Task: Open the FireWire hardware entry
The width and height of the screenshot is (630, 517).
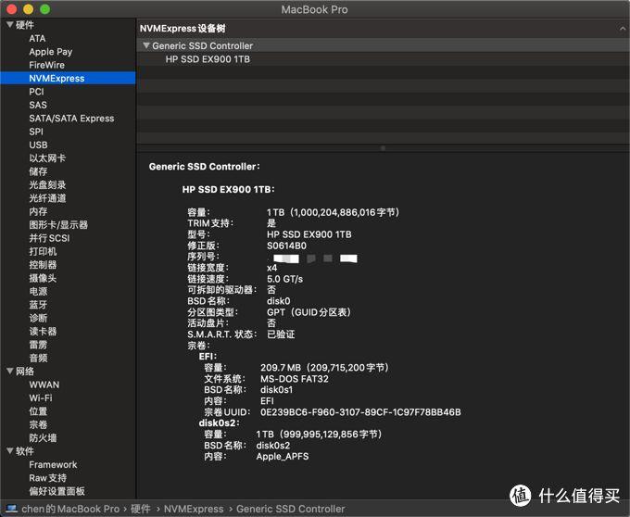Action: 46,65
